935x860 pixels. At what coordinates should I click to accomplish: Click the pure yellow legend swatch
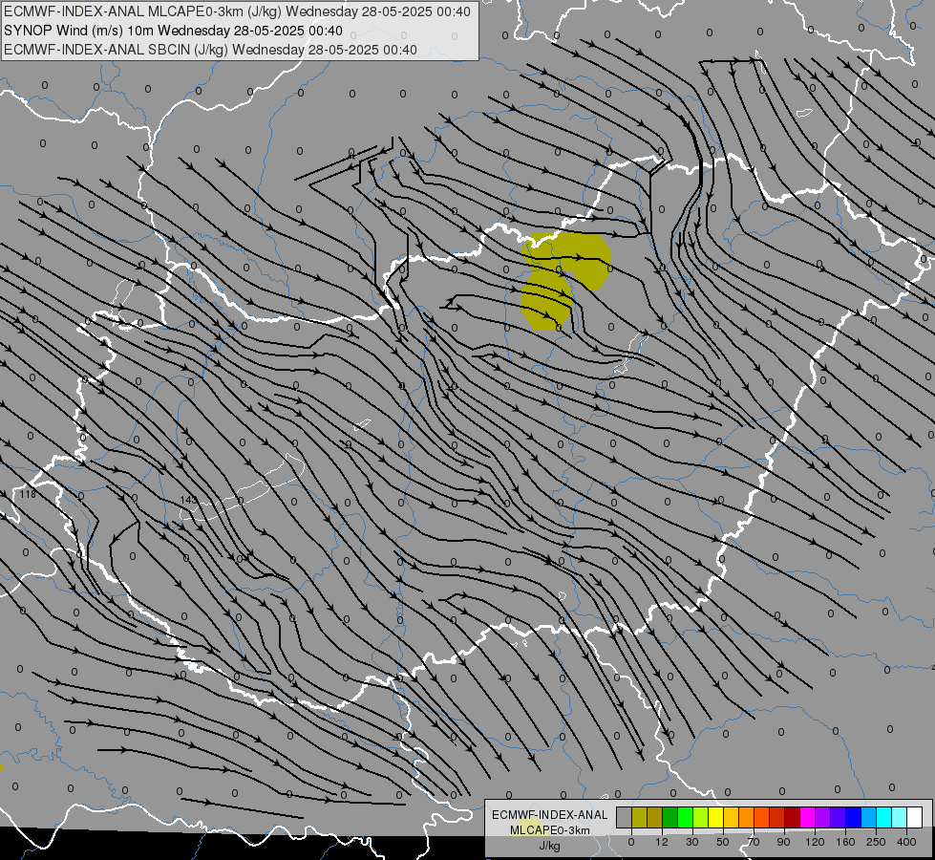(x=715, y=817)
